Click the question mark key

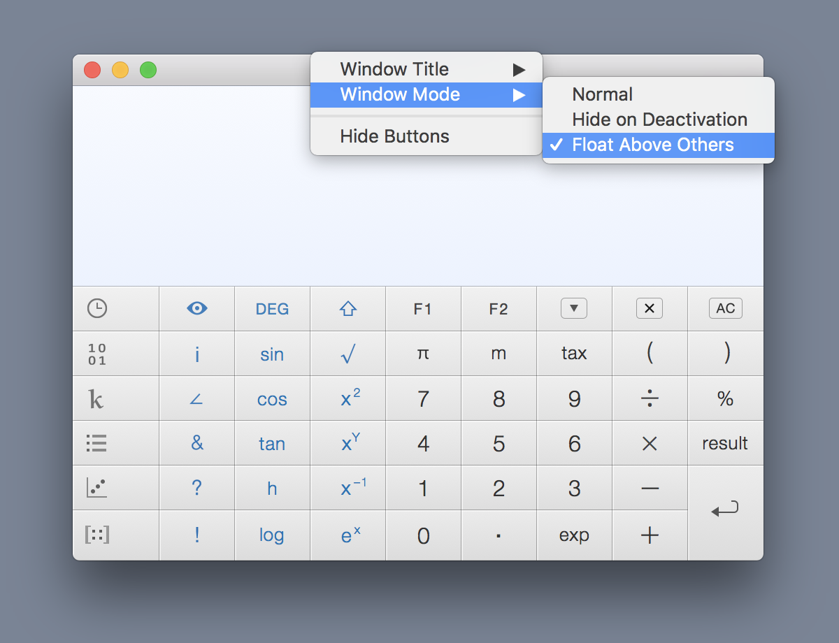197,488
